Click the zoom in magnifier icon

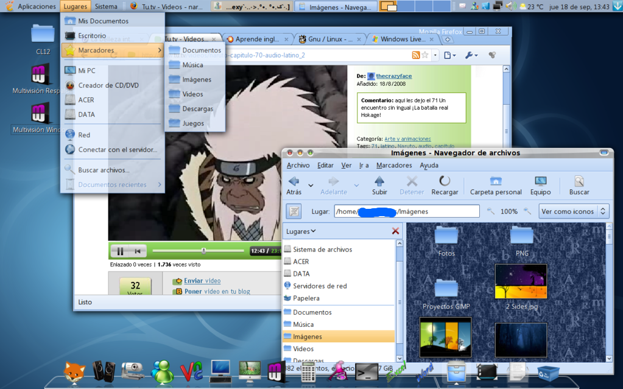point(527,211)
